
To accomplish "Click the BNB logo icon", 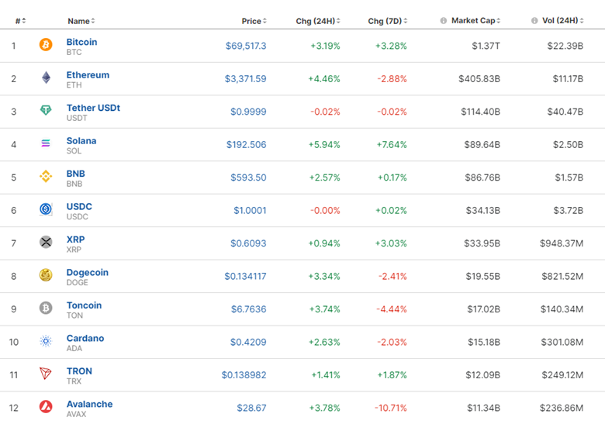I will (x=46, y=176).
